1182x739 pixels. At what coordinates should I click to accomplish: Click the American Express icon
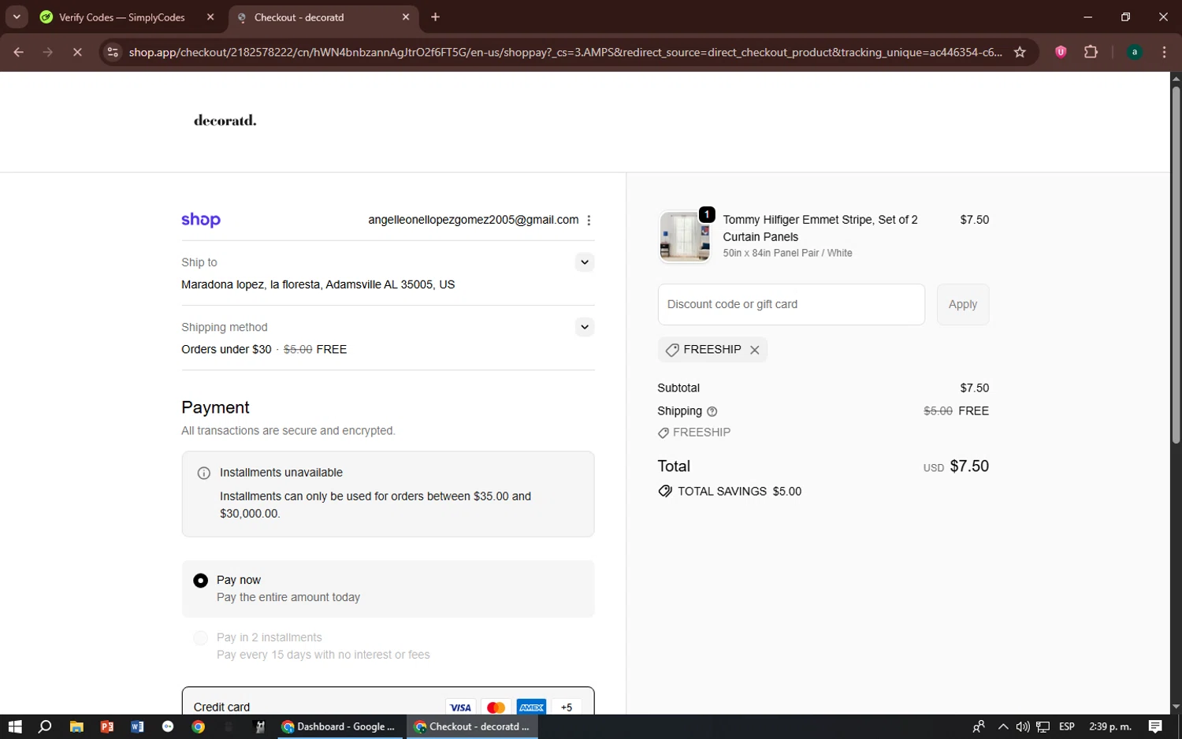(x=532, y=707)
